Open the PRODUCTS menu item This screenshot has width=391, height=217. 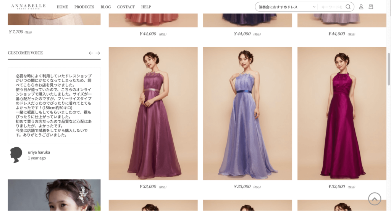[x=84, y=7]
